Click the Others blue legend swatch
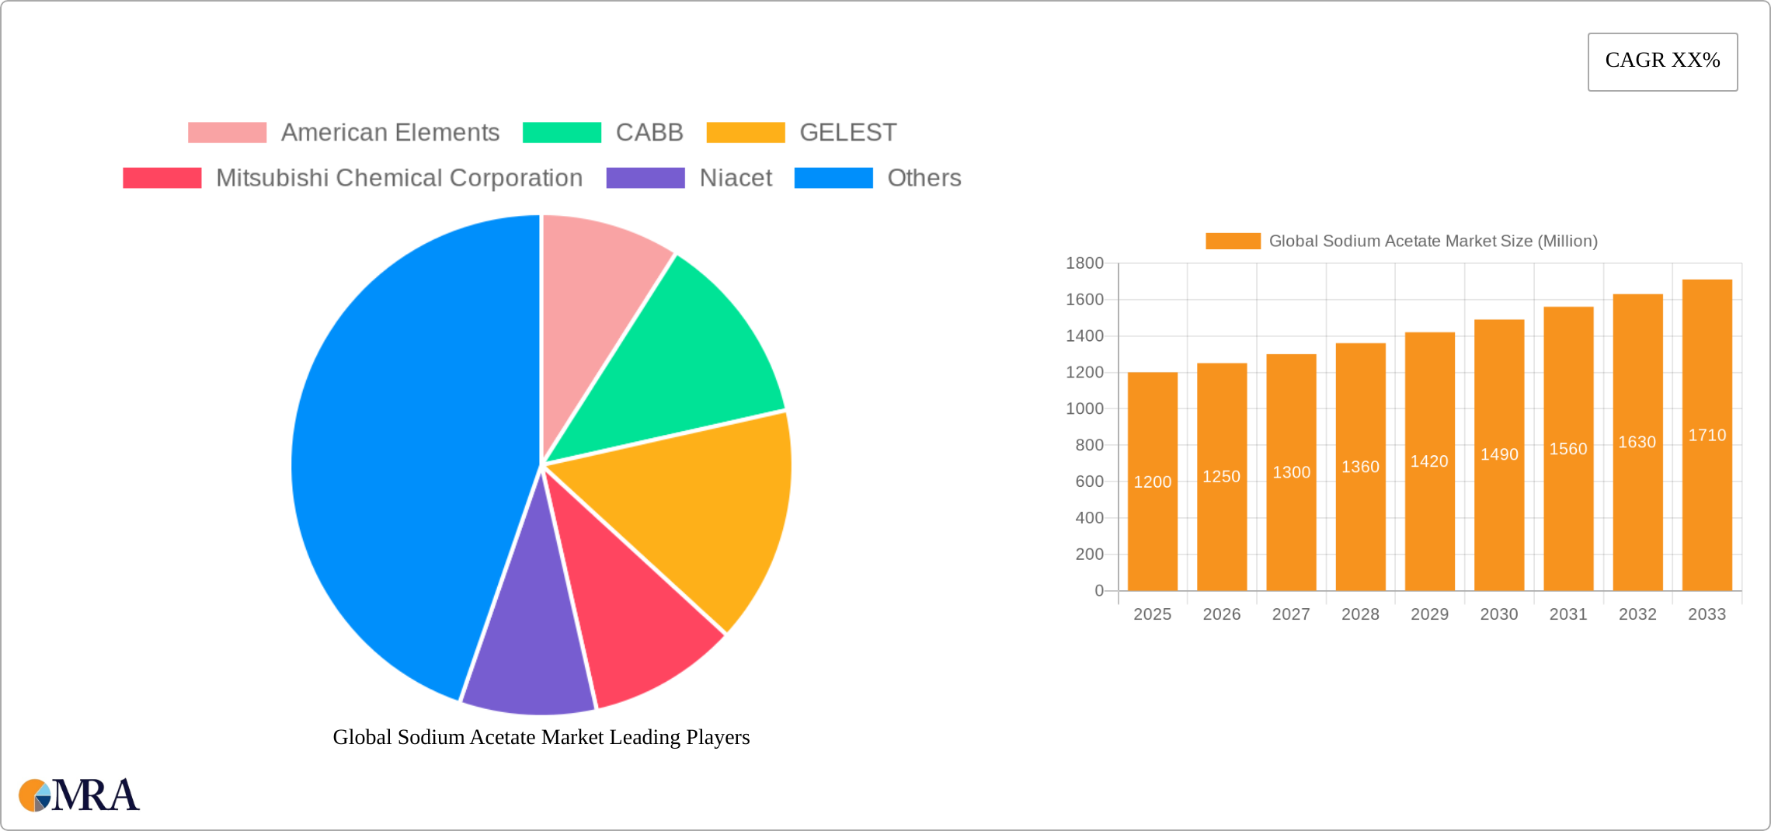 [x=833, y=178]
